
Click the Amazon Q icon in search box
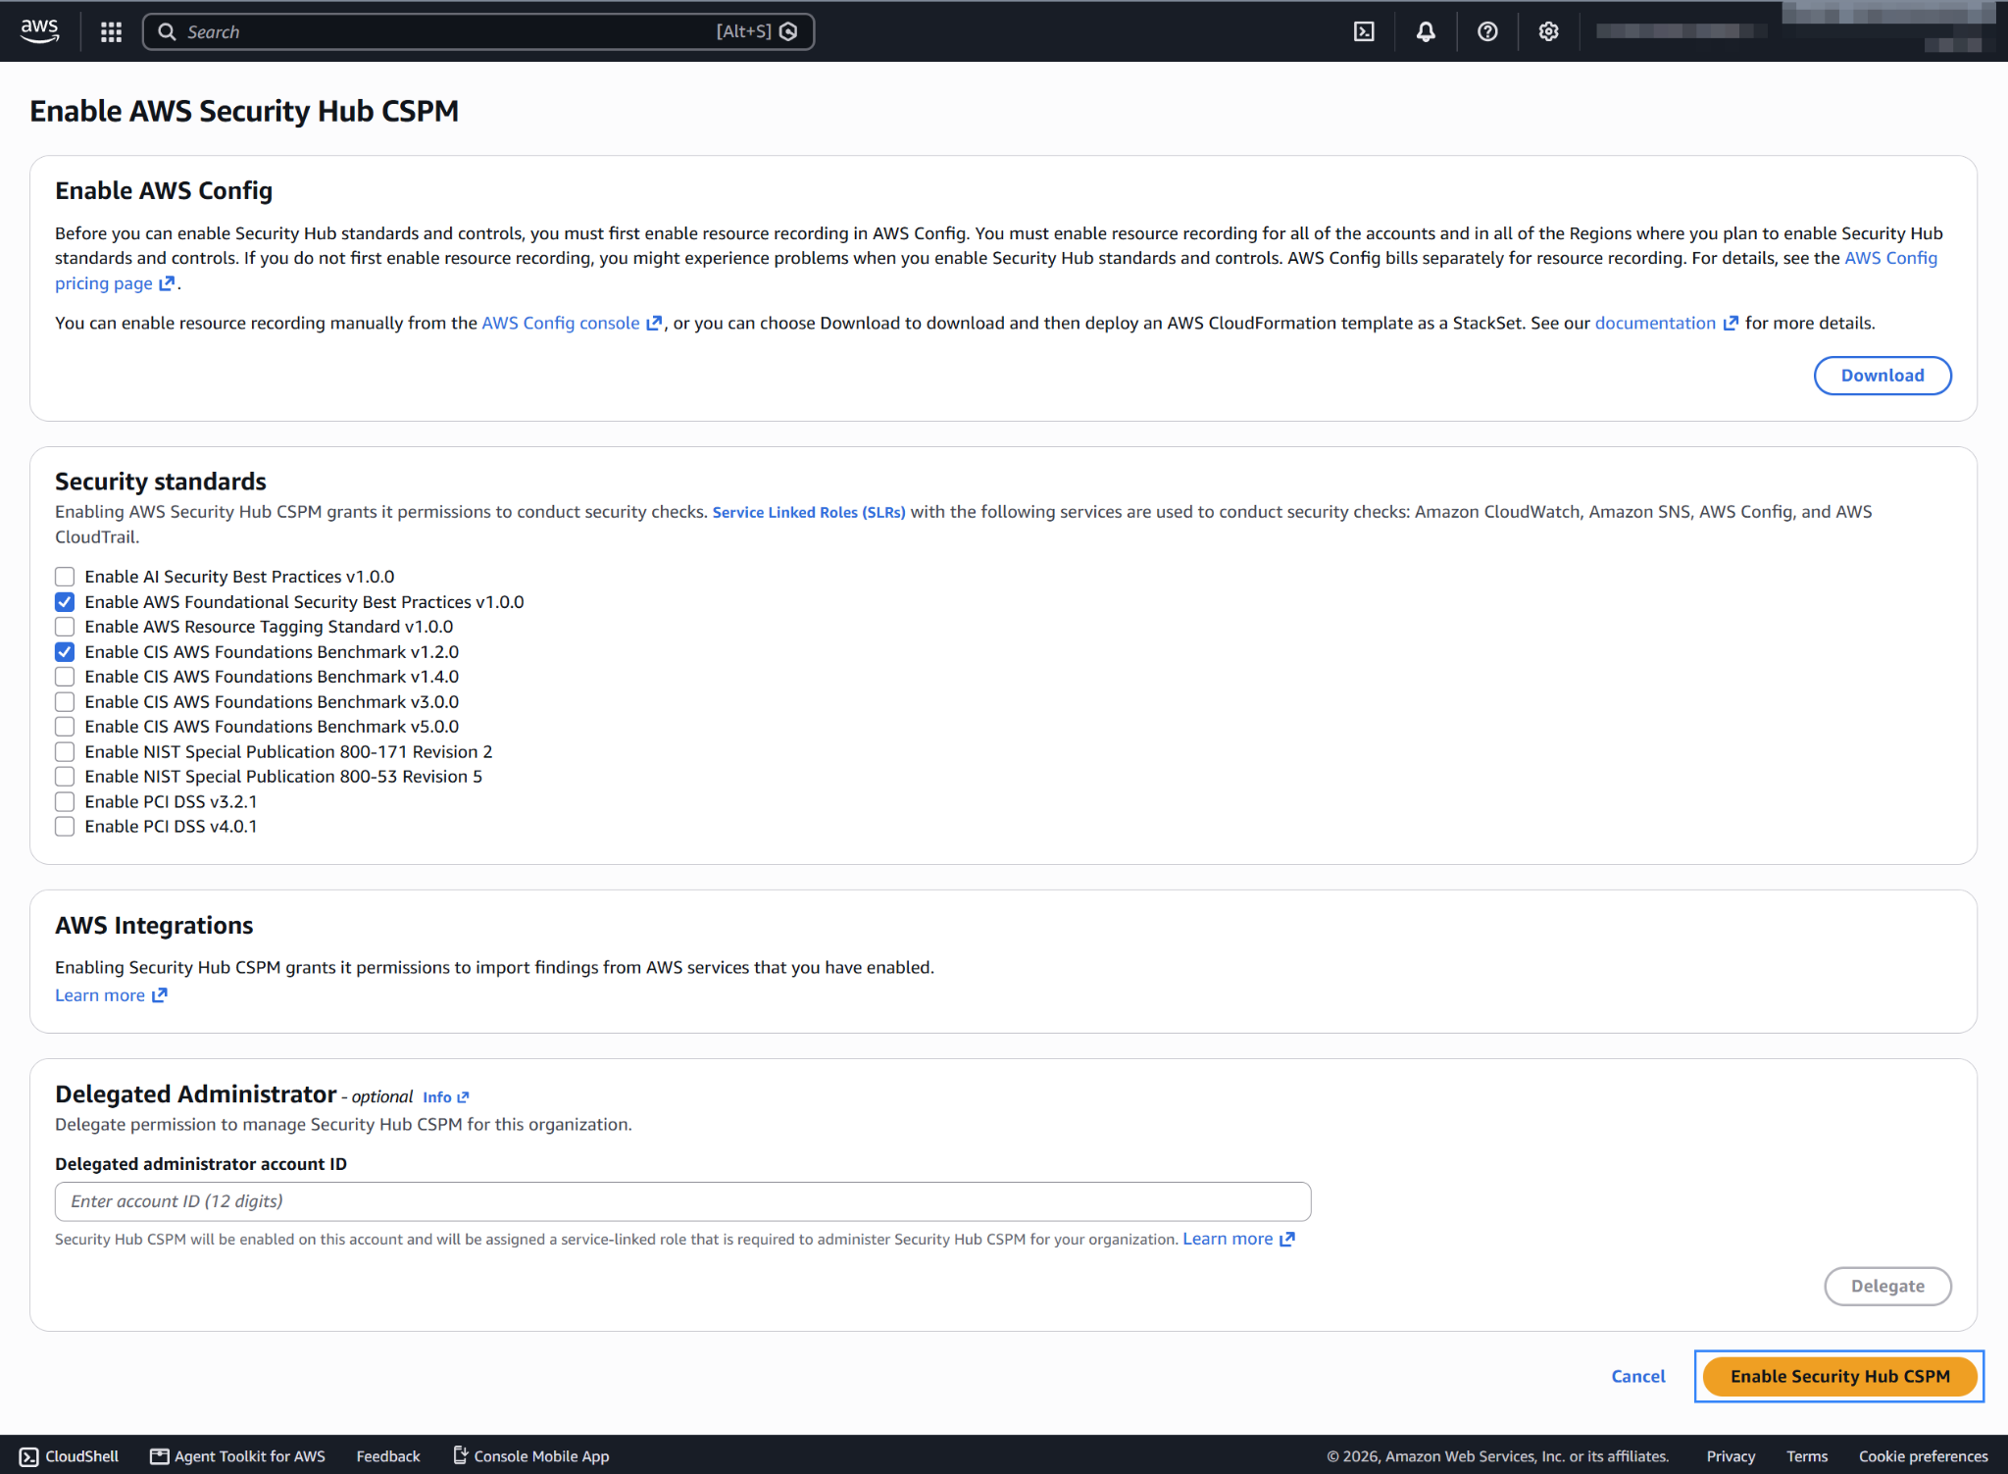tap(788, 32)
